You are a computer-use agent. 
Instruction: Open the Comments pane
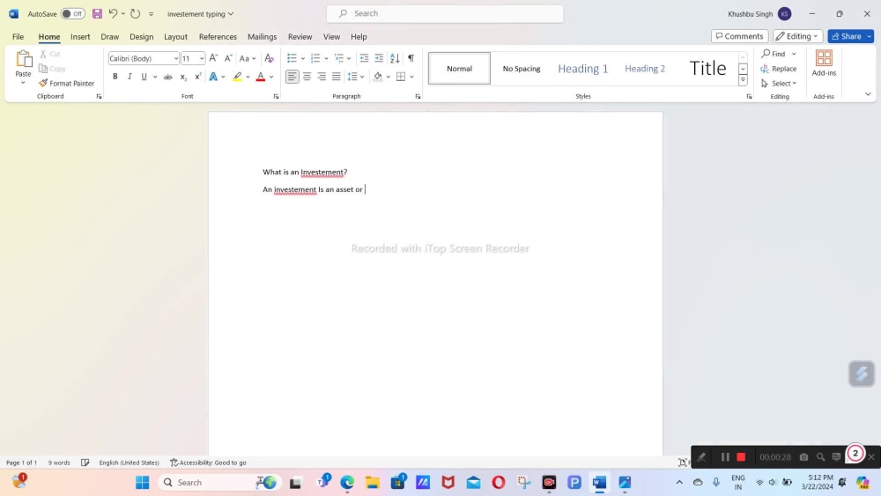pyautogui.click(x=739, y=36)
